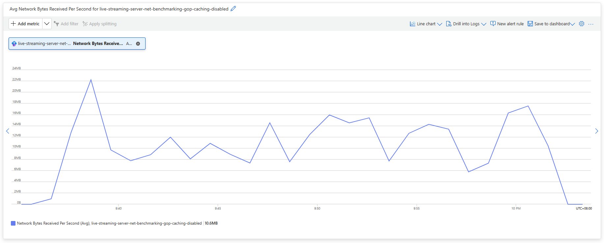Open the more options ellipsis menu
604x243 pixels.
[591, 24]
